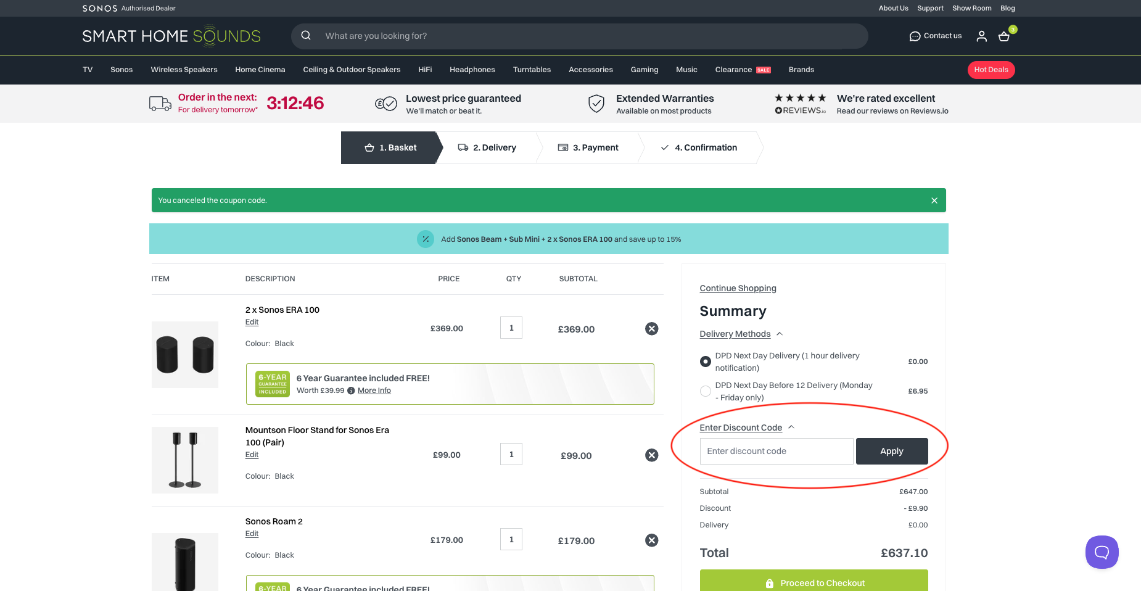Open the Home Cinema menu
The image size is (1141, 591).
point(260,70)
